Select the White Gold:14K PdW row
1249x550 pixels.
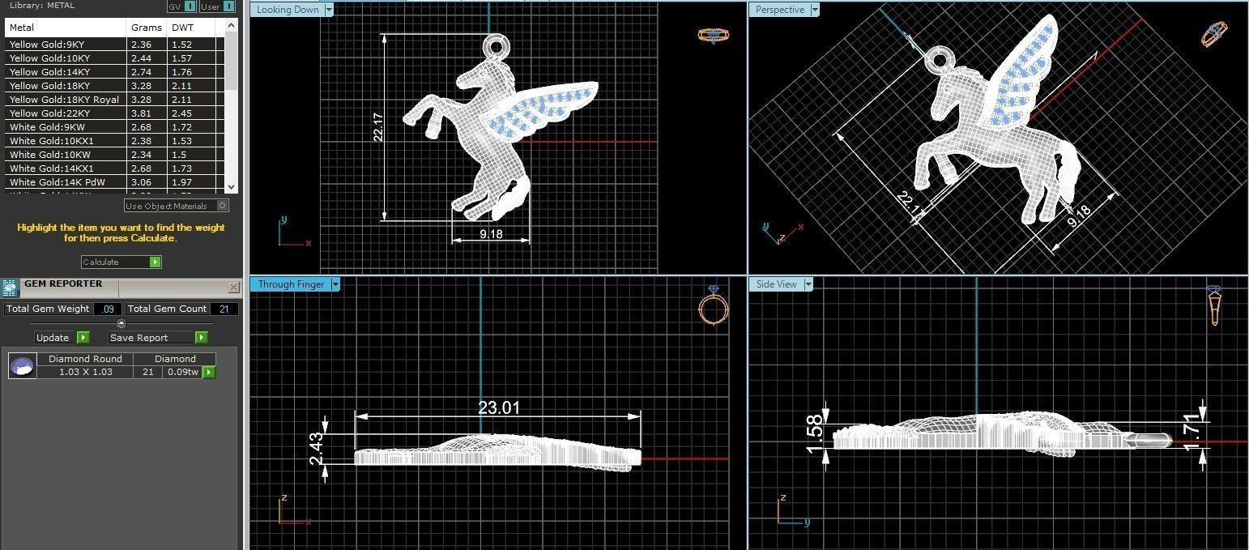[x=114, y=182]
